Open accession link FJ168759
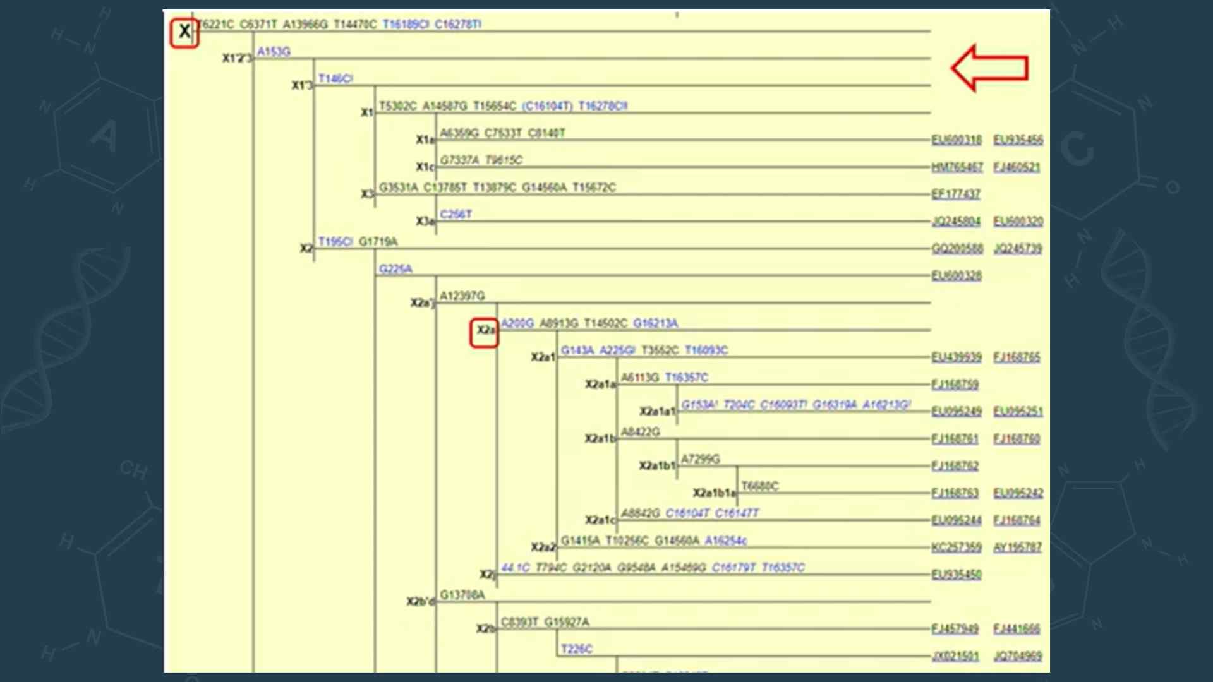The height and width of the screenshot is (682, 1213). (x=954, y=385)
